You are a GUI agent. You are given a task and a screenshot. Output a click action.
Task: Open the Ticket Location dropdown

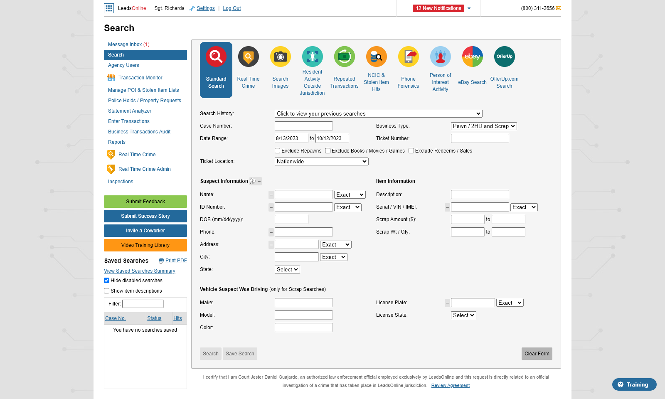pyautogui.click(x=321, y=161)
